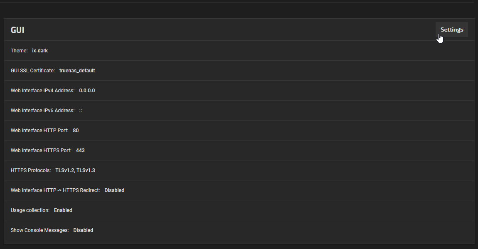Click the :: IPv6 address value
Screen dimensions: 478x249
pos(81,111)
